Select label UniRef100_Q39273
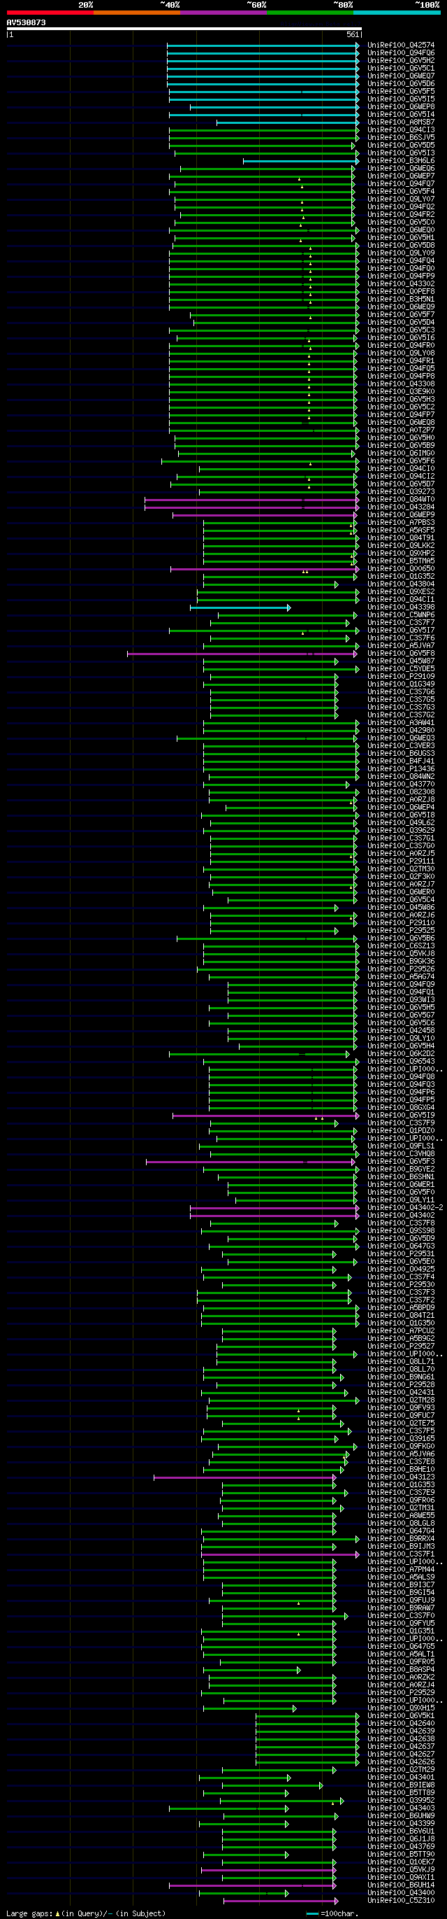 click(401, 492)
